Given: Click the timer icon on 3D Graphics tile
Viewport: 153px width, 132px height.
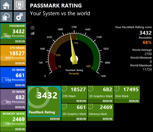Looking at the screenshot, I should click(x=91, y=89).
